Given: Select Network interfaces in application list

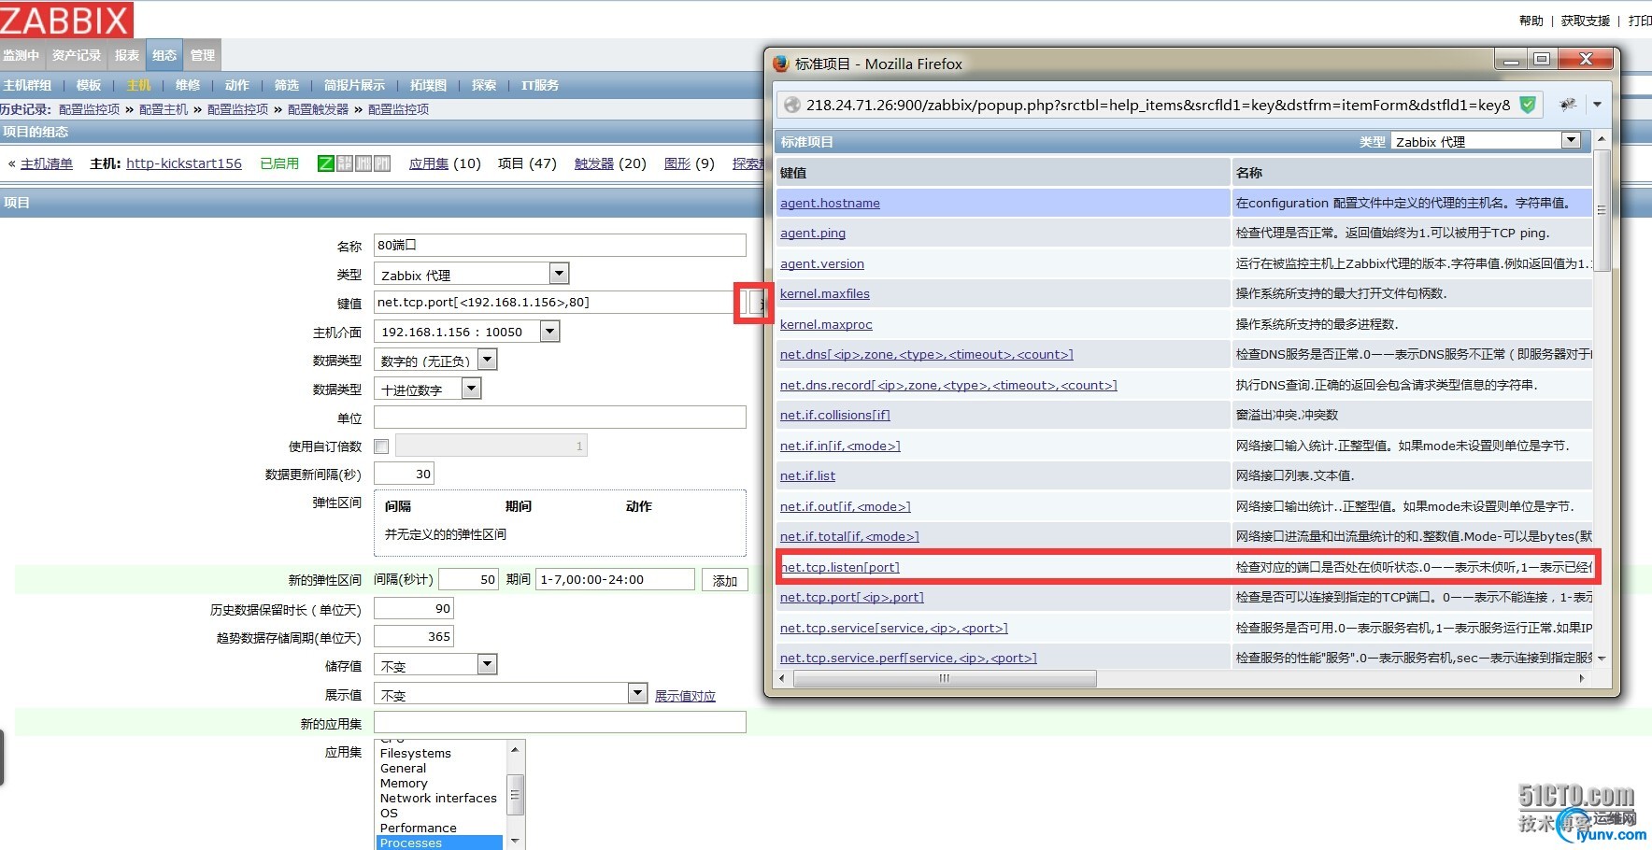Looking at the screenshot, I should 438,798.
